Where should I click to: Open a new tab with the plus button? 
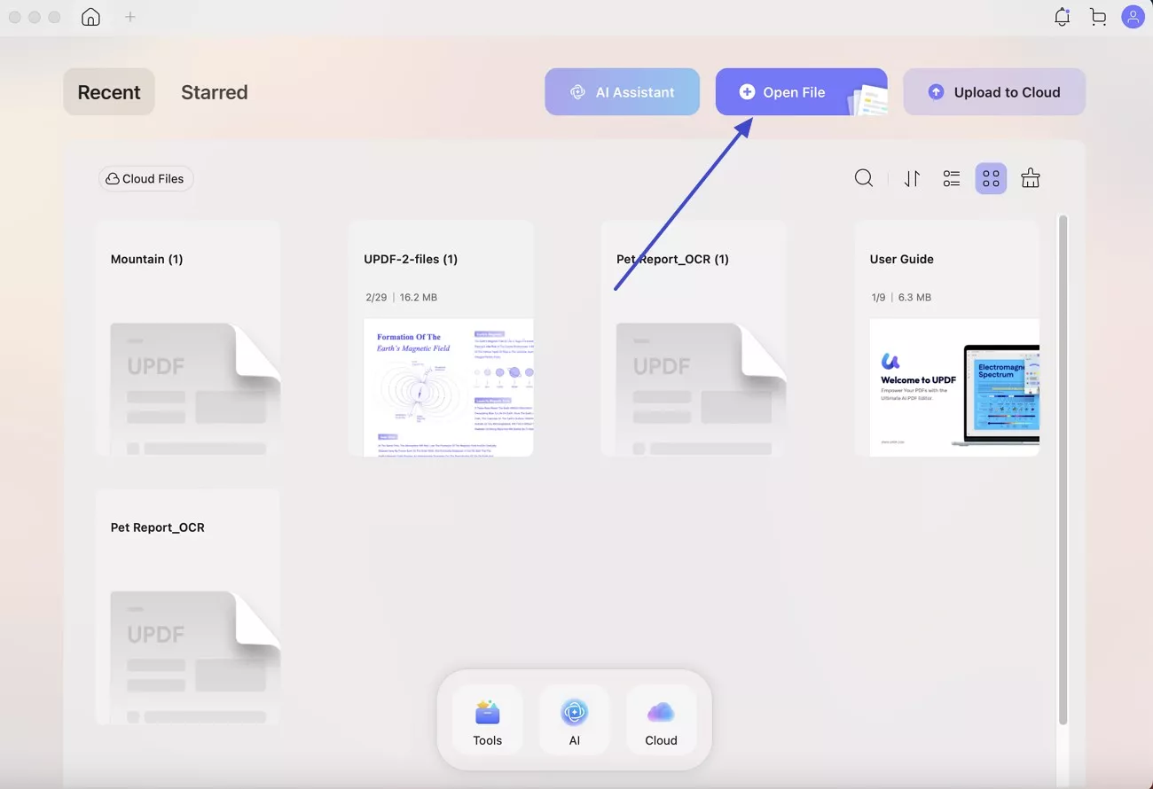129,16
